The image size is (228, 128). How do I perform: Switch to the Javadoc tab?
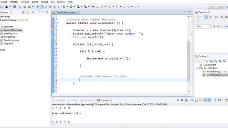coord(73,100)
